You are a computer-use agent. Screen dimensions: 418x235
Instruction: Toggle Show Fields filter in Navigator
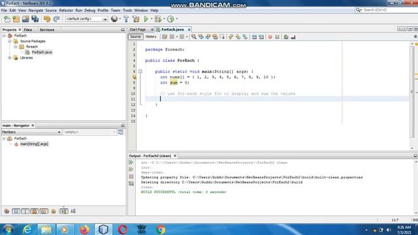click(16, 211)
